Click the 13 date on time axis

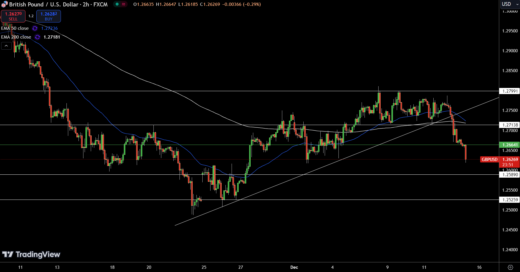coord(57,267)
